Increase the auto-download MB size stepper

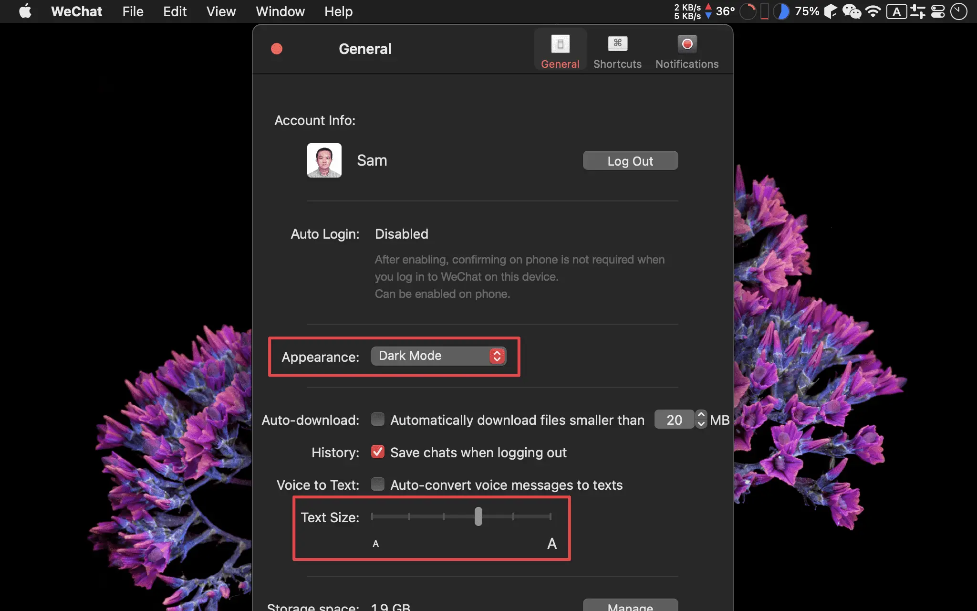pos(701,414)
